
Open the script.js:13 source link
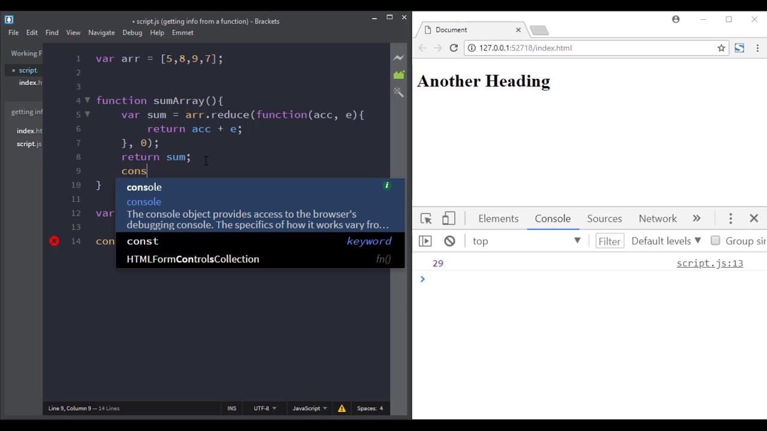pyautogui.click(x=709, y=263)
